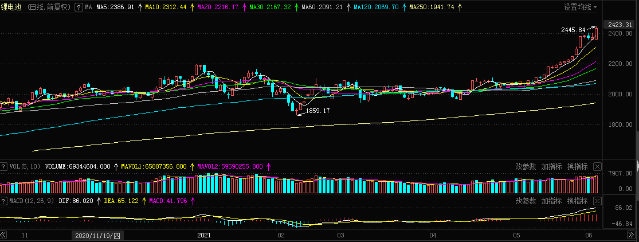The width and height of the screenshot is (639, 242).
Task: Click the help icon next to MA
Action: 79,7
